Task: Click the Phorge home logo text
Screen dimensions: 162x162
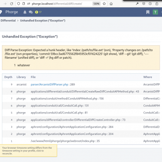Action: pyautogui.click(x=12, y=12)
